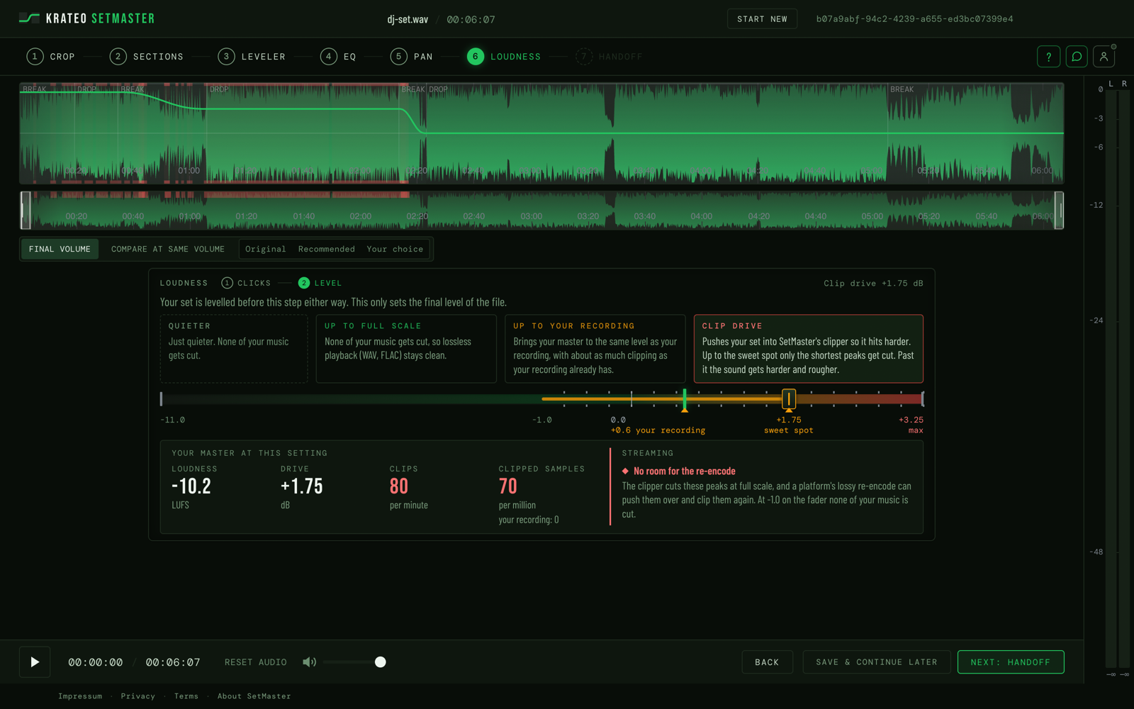Open the help question mark icon

[x=1048, y=57]
